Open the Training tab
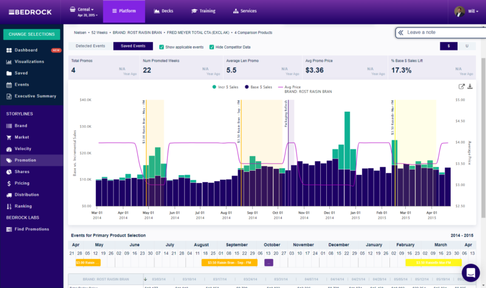 (204, 11)
